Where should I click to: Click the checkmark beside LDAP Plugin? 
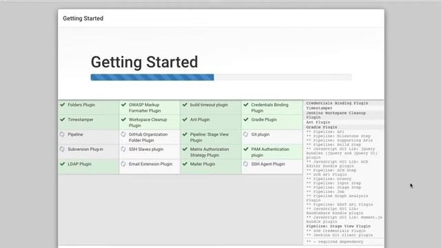tap(63, 164)
